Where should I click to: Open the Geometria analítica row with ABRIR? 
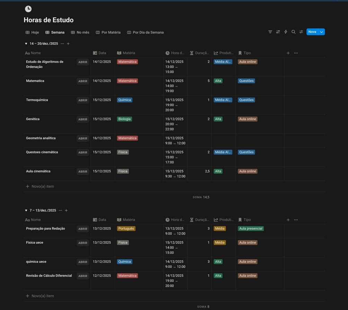[x=83, y=139]
